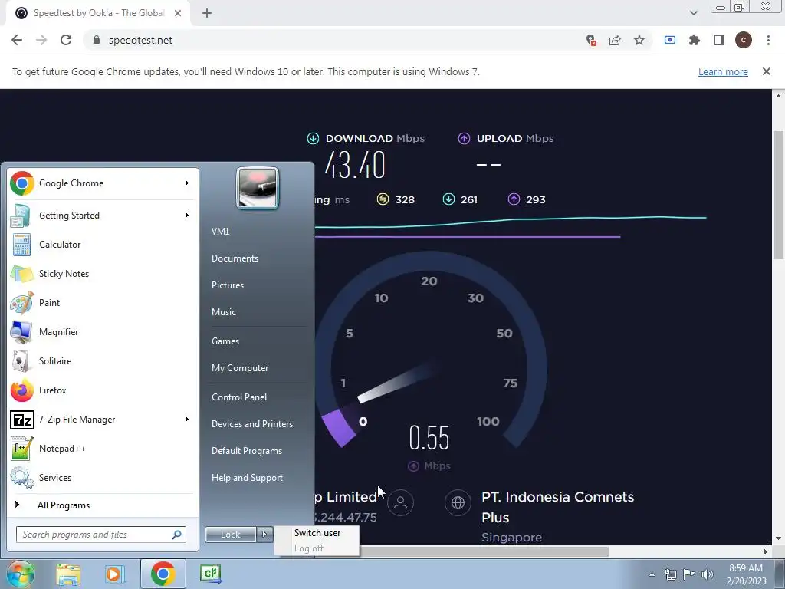Open Sticky Notes in Start menu
Viewport: 785px width, 589px height.
pyautogui.click(x=100, y=274)
